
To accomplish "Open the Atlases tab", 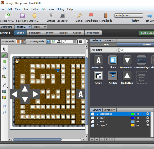I will 77,33.
